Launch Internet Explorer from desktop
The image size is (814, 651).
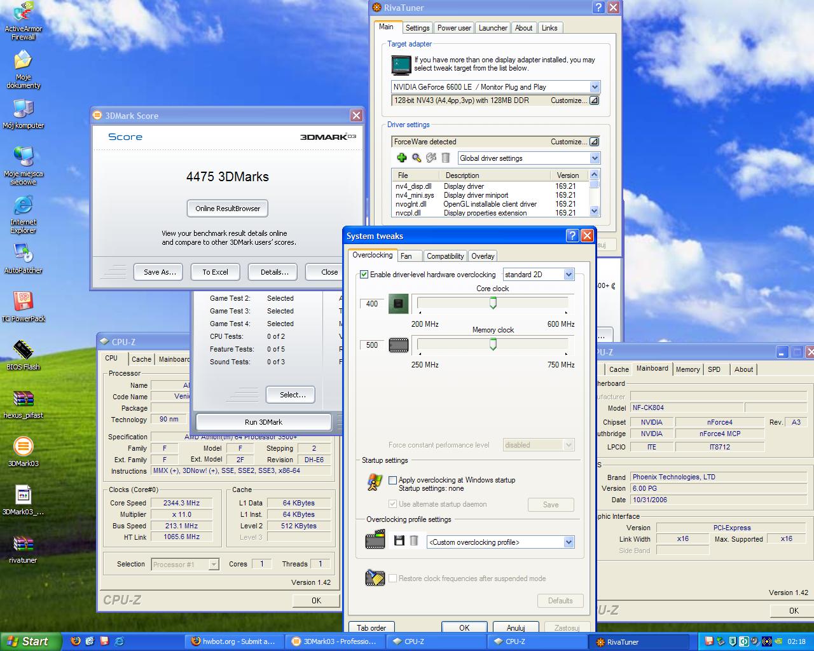[x=24, y=214]
